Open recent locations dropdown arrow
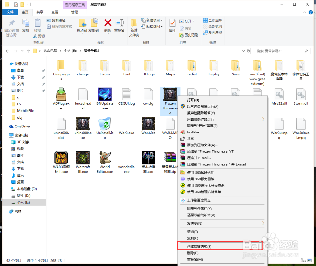Viewport: 316px width, 266px height. coord(22,51)
